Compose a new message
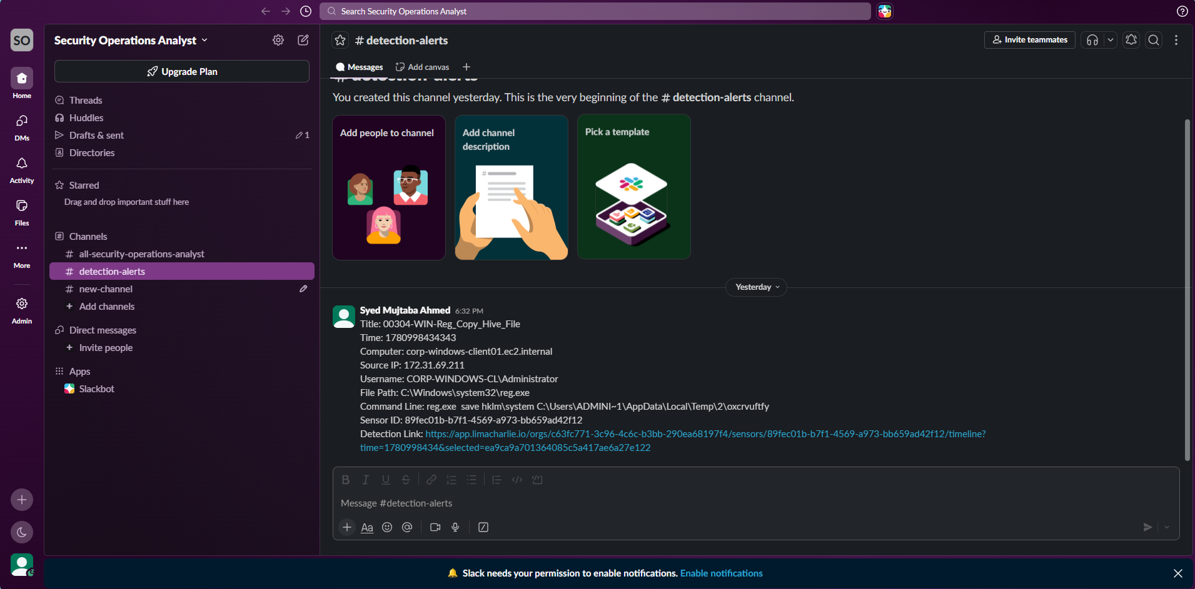The width and height of the screenshot is (1195, 589). coord(303,40)
